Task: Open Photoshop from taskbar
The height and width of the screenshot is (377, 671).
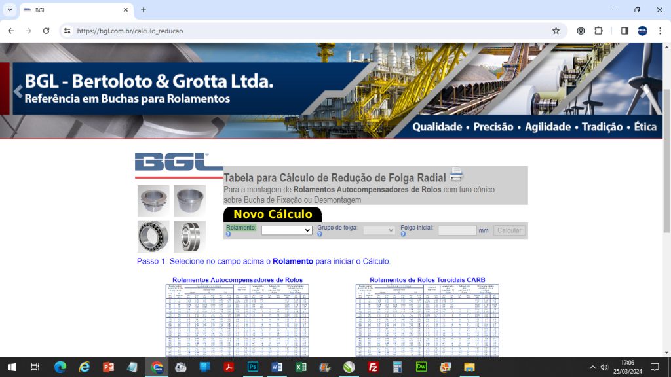Action: tap(253, 367)
